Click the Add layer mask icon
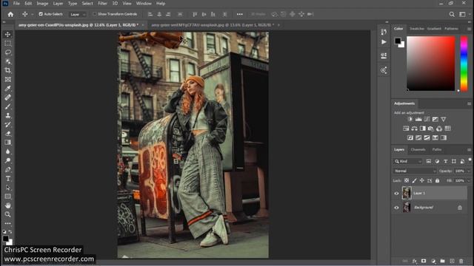474x266 pixels. pos(424,261)
